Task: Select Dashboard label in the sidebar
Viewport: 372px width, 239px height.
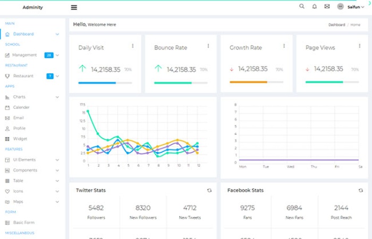Action: [23, 34]
